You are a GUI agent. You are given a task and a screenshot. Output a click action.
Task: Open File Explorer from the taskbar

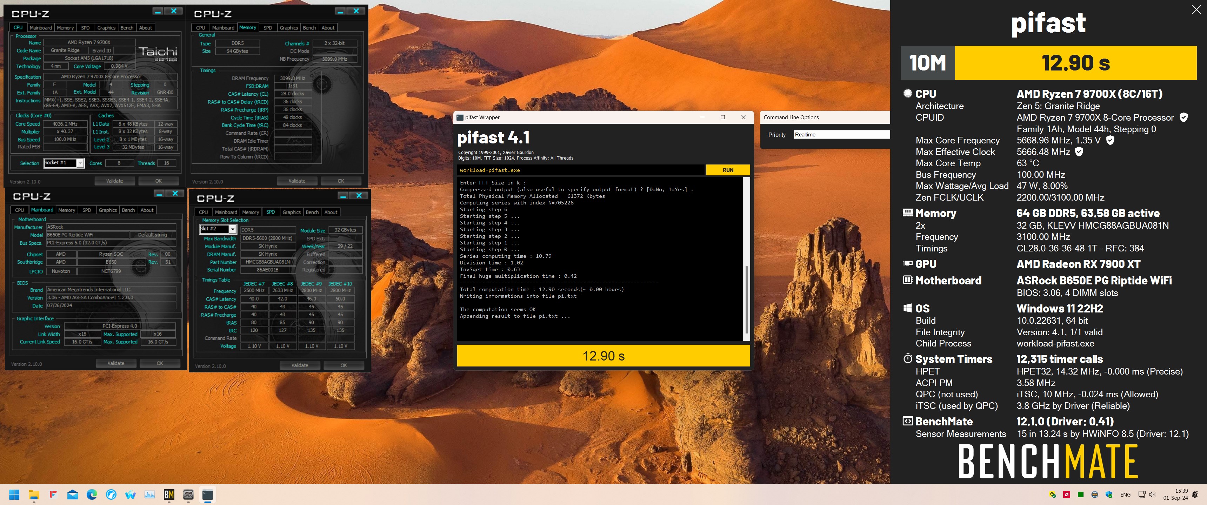coord(34,495)
